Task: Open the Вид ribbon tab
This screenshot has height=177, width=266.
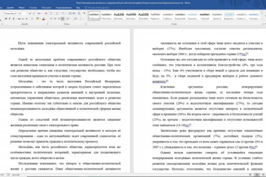Action: (x=78, y=8)
